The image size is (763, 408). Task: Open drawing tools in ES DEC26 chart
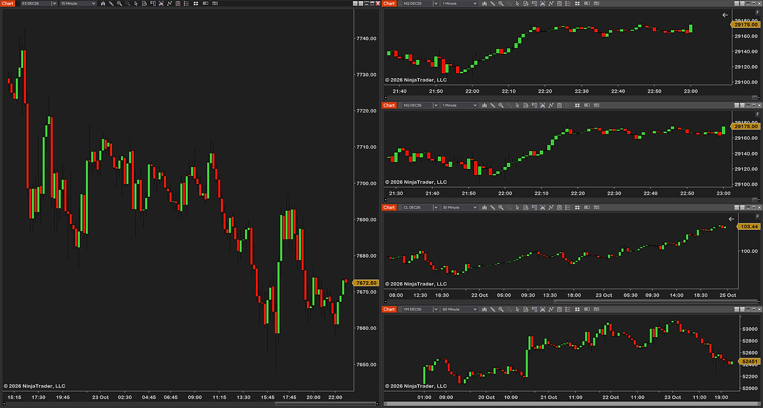111,4
